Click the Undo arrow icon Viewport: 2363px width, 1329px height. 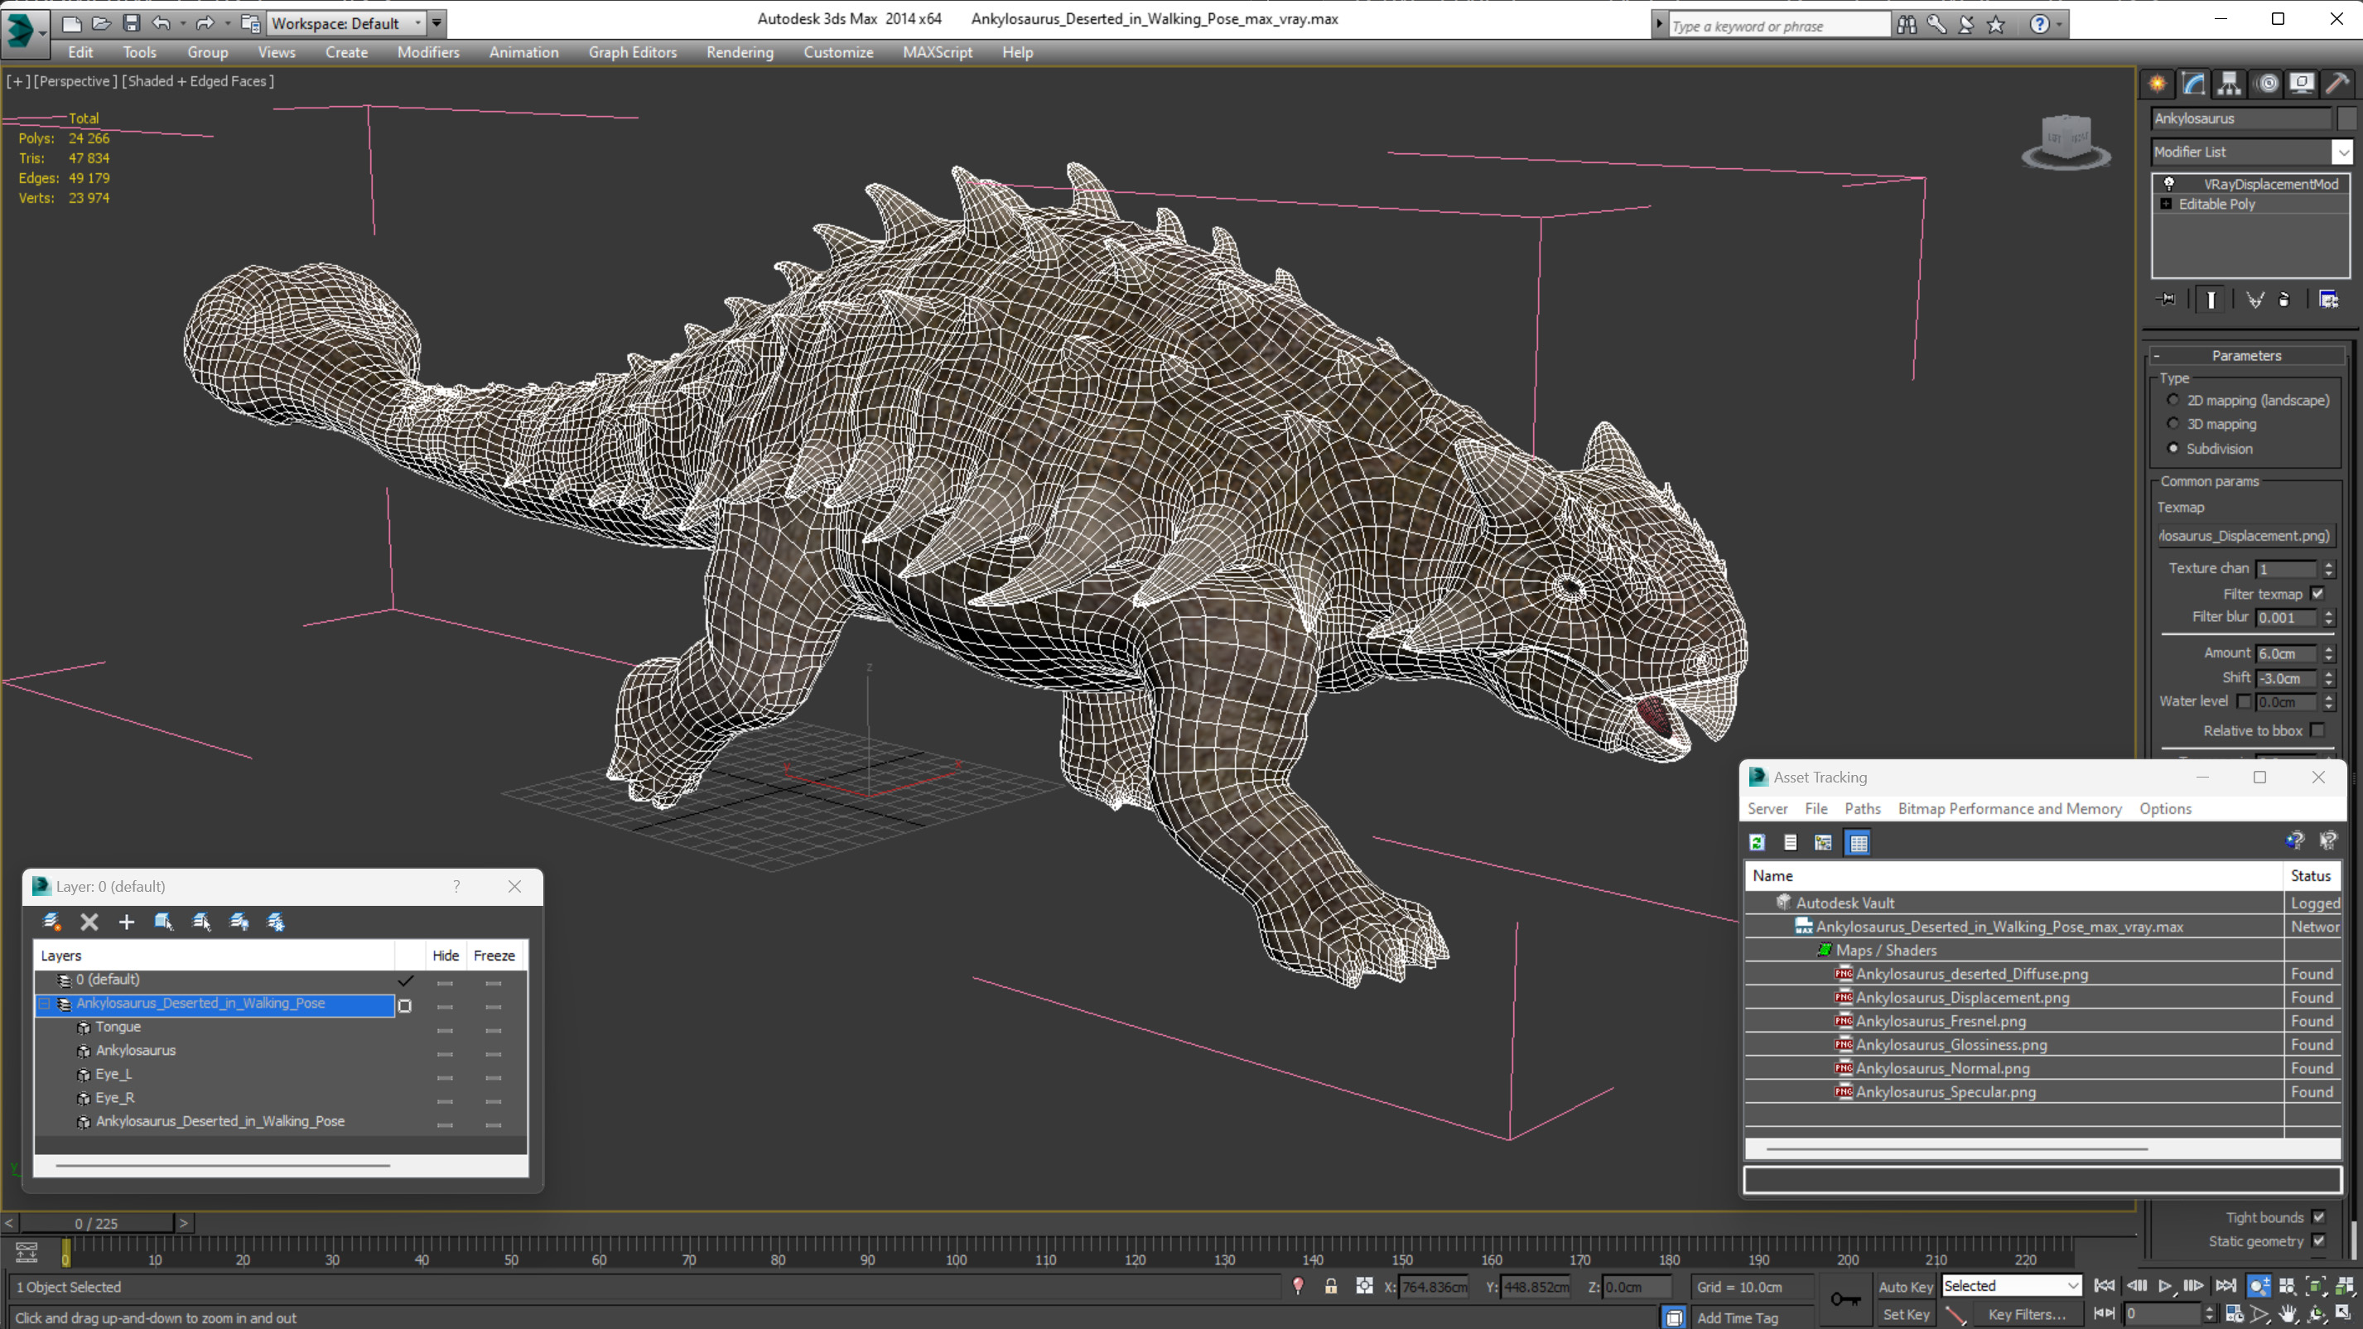click(162, 23)
